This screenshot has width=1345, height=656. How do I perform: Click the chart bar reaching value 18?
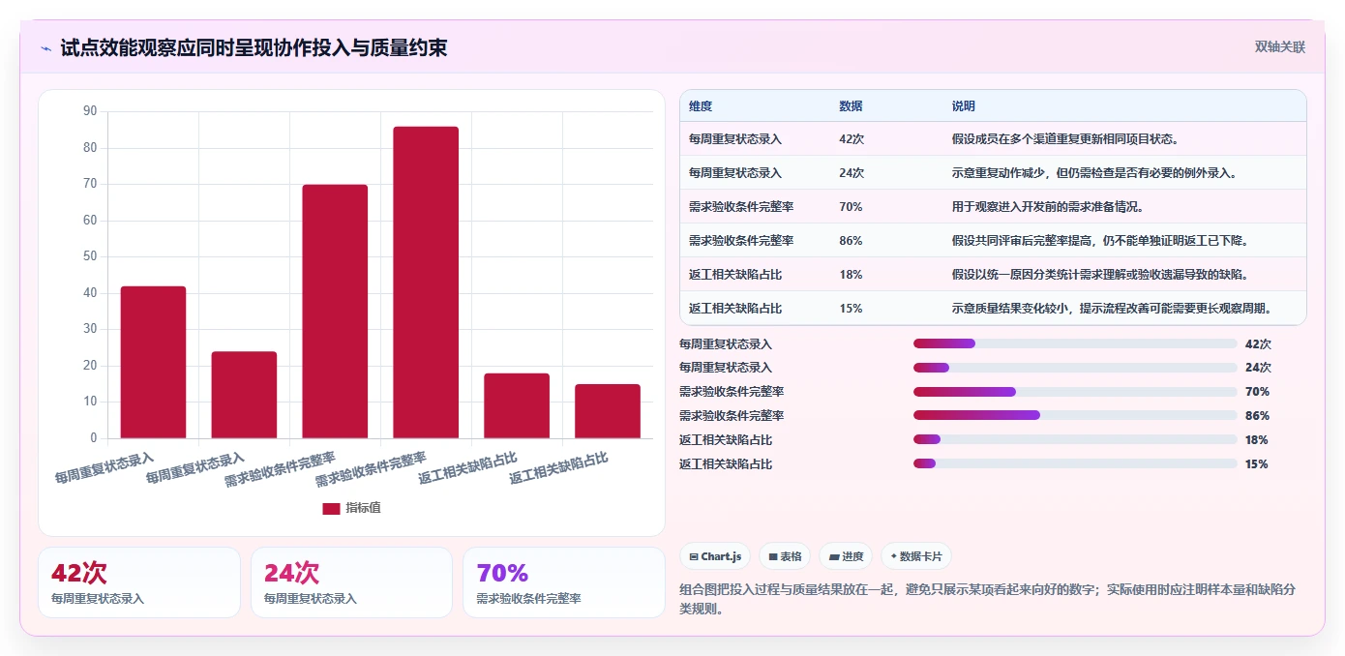[517, 405]
